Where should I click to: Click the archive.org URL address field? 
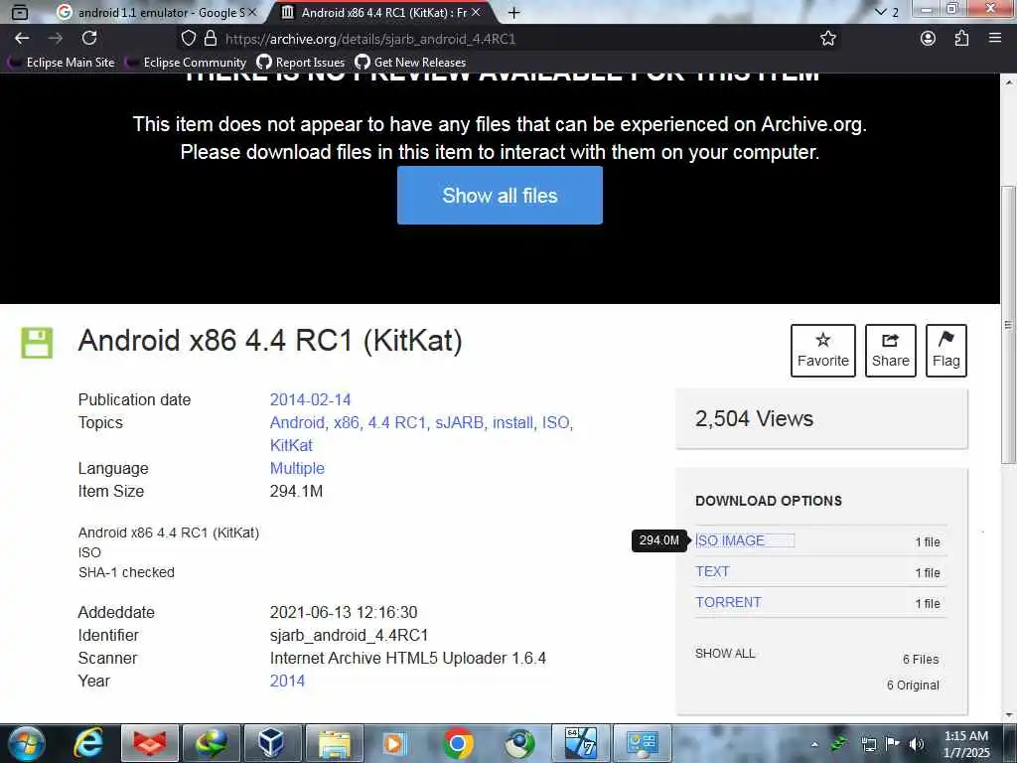506,39
